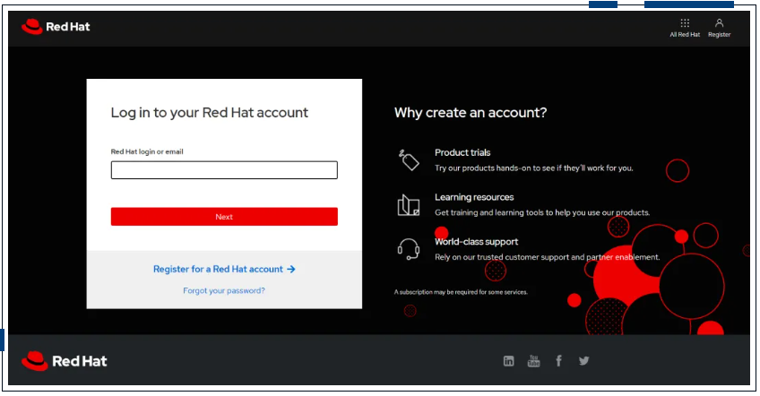This screenshot has height=396, width=760.
Task: Click the Red Hat logo in the header
Action: (x=56, y=27)
